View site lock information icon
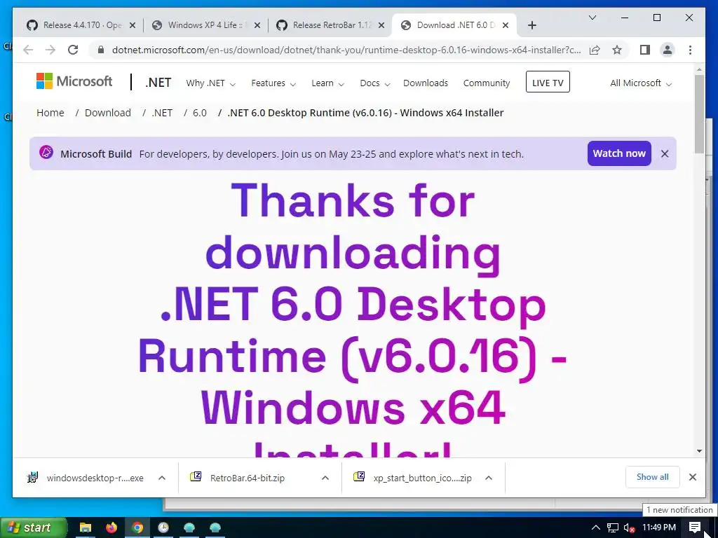Screen dimensions: 718x538 (101, 50)
